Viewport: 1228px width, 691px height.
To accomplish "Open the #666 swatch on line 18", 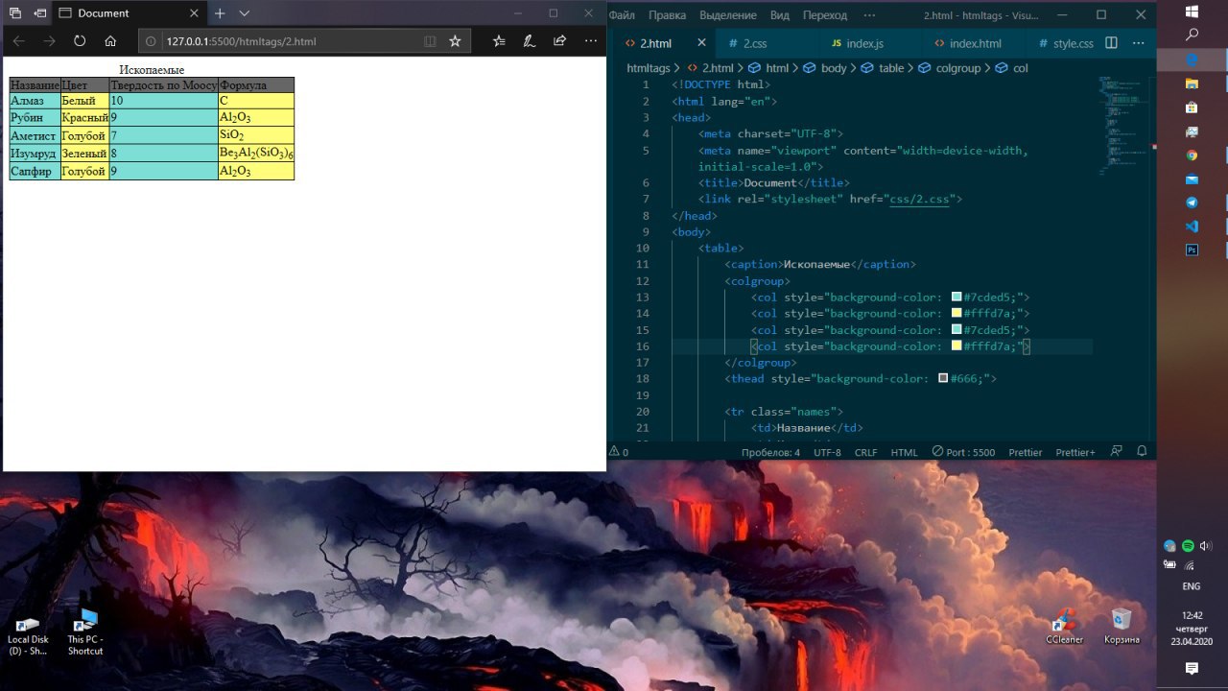I will 943,378.
